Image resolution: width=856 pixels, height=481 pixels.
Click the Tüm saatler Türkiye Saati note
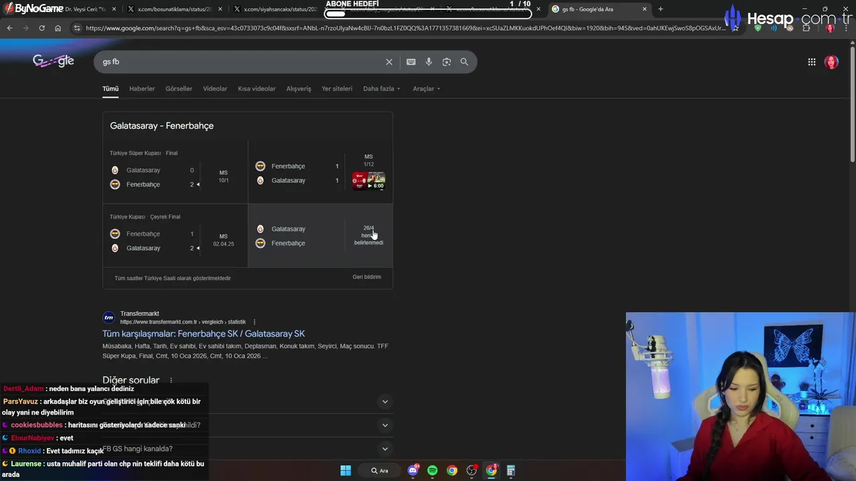(173, 278)
